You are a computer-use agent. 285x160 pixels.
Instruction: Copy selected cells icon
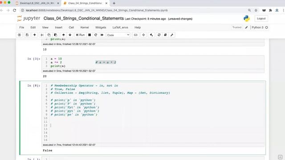click(x=49, y=35)
